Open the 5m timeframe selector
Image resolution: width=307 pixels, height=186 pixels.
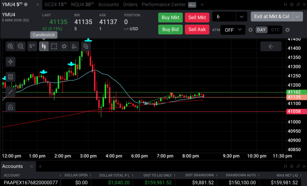32,46
